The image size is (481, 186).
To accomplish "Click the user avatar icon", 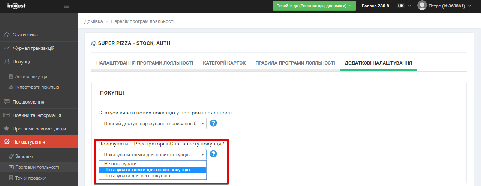I will click(x=422, y=6).
